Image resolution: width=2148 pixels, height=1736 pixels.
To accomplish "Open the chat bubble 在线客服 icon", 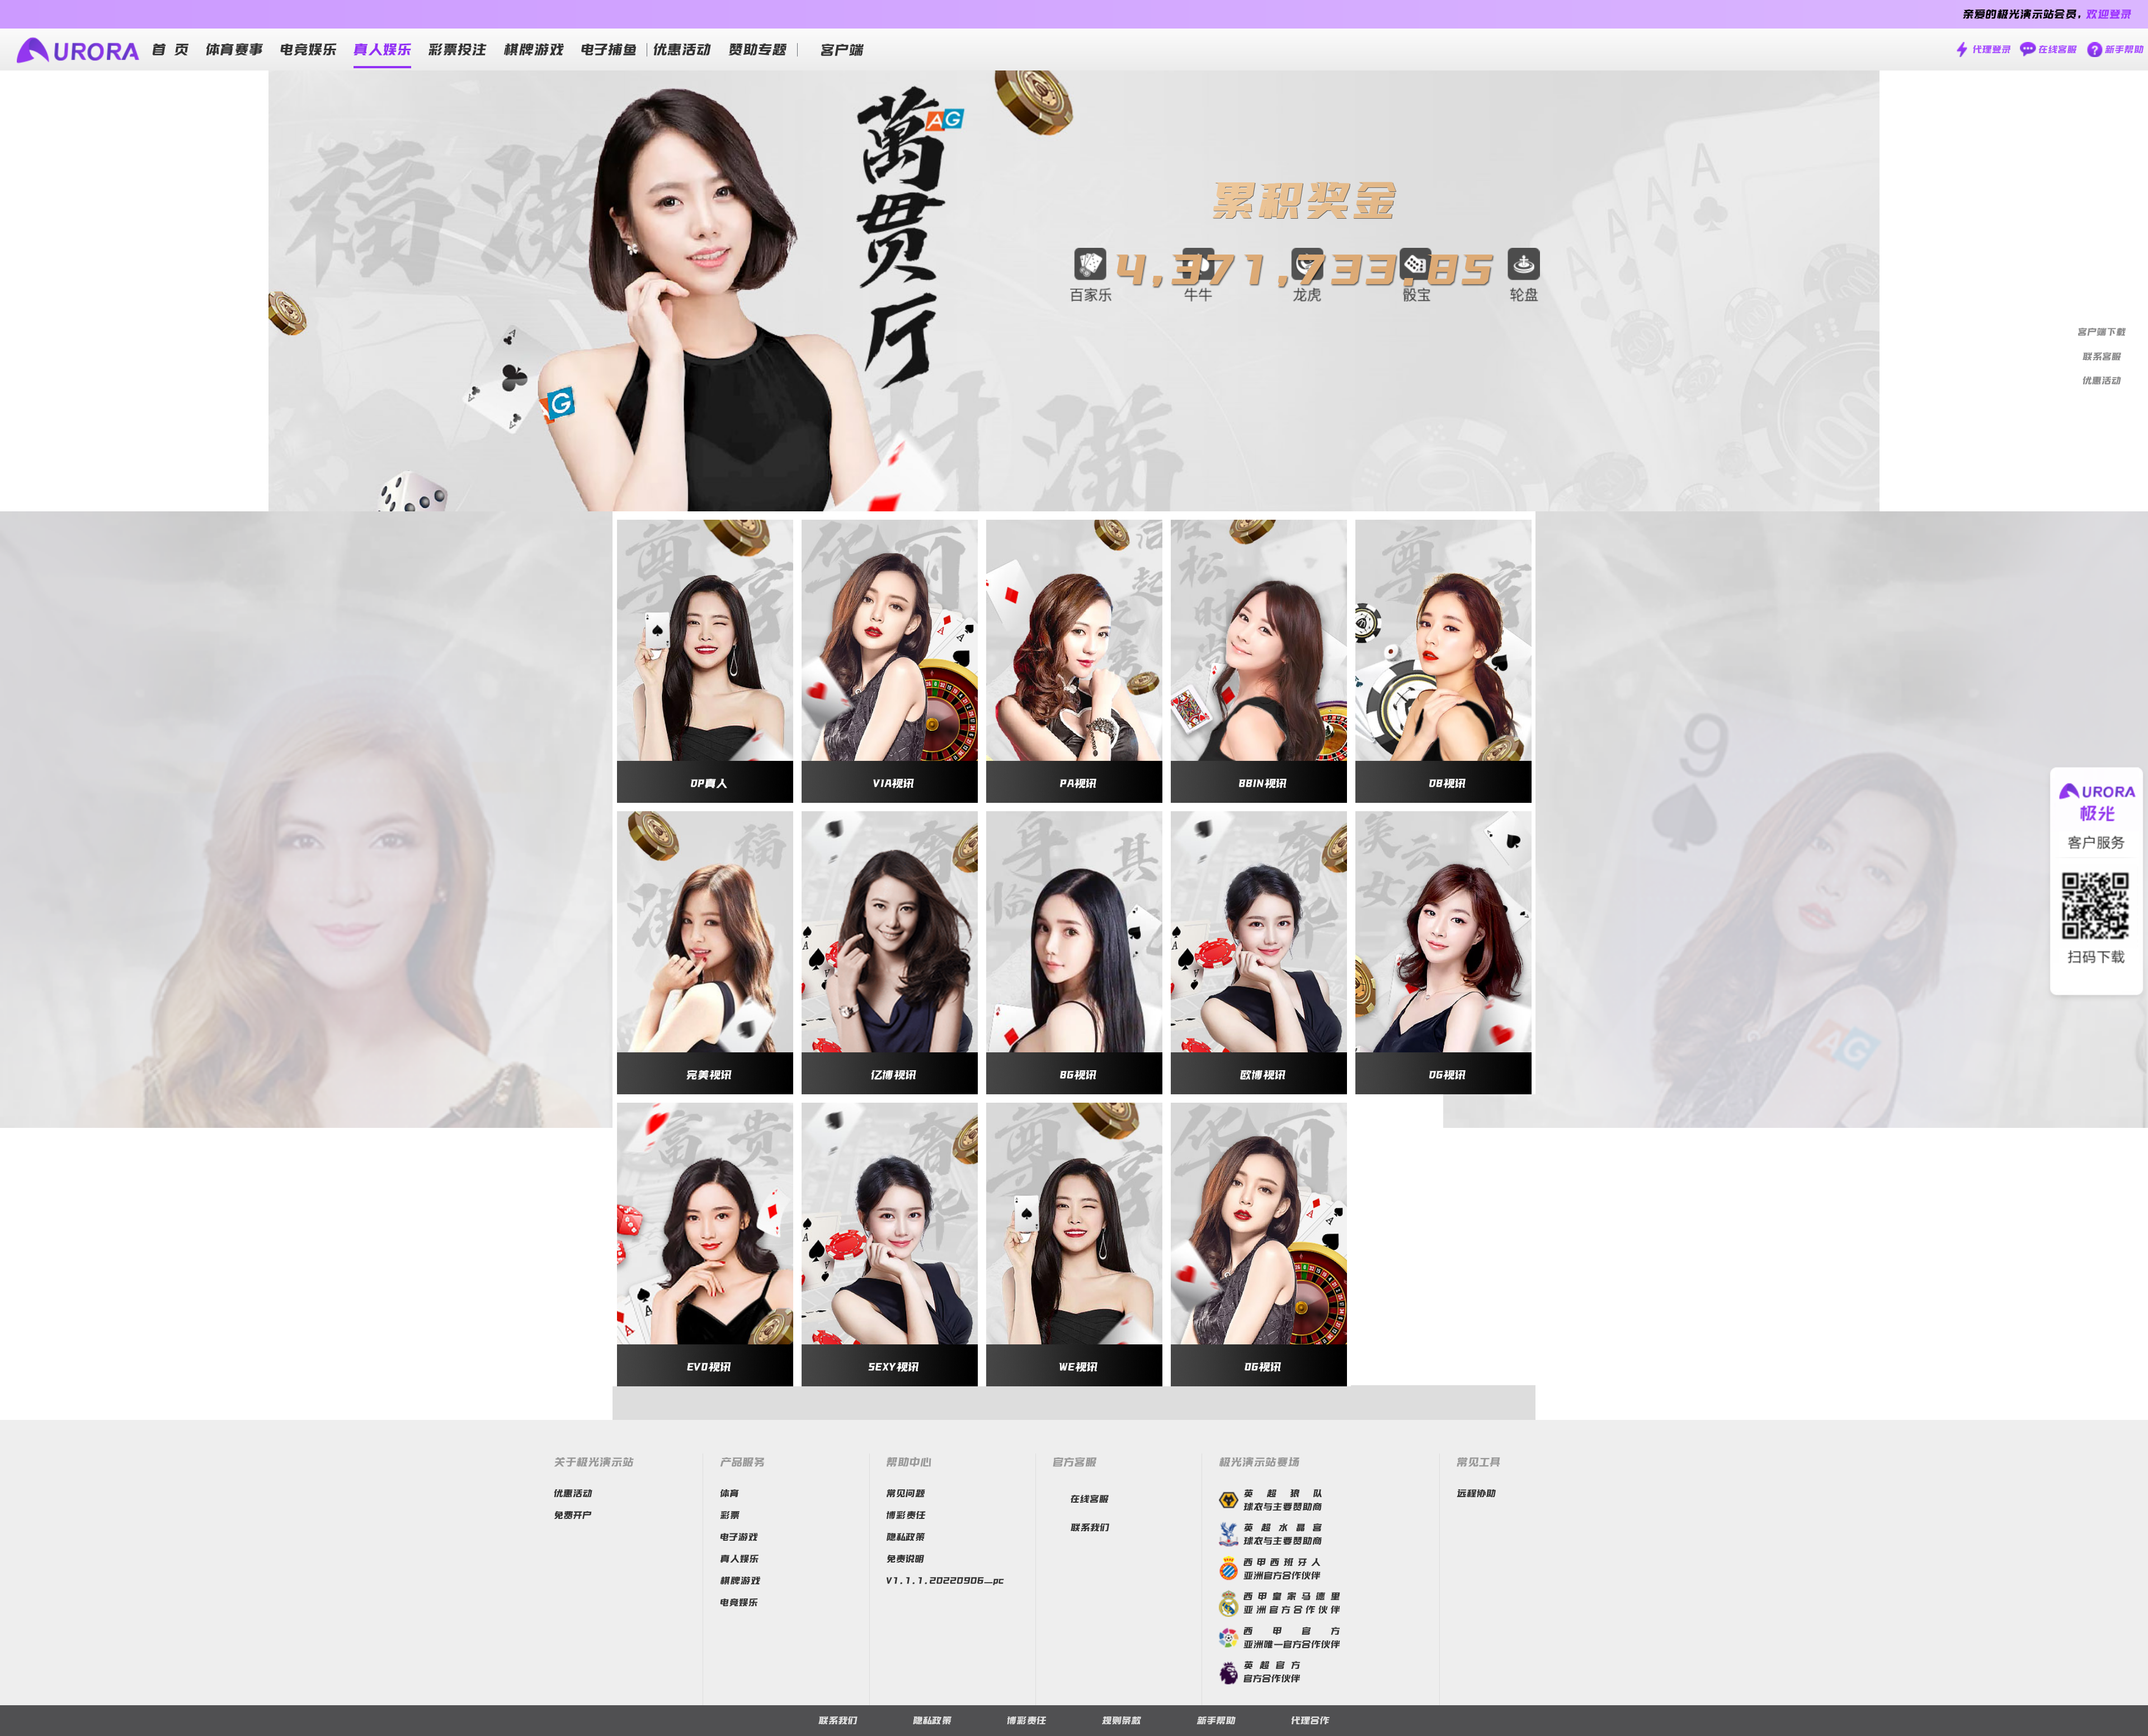I will tap(2027, 49).
